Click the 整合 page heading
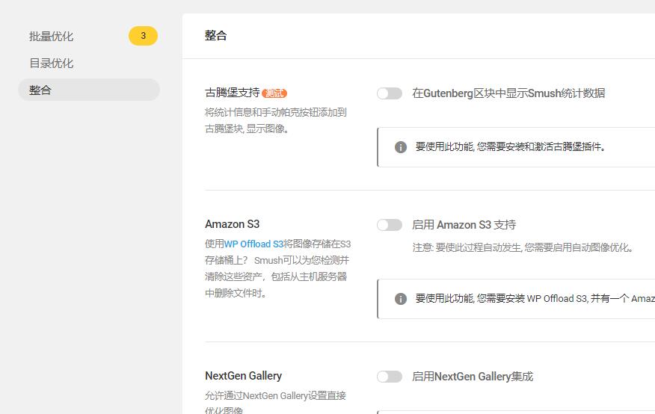Image resolution: width=655 pixels, height=414 pixels. click(x=215, y=35)
